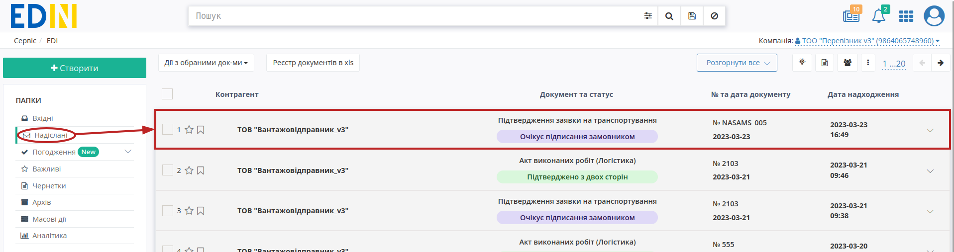The width and height of the screenshot is (954, 252).
Task: Open page range selector 1 ...20
Action: pyautogui.click(x=894, y=64)
